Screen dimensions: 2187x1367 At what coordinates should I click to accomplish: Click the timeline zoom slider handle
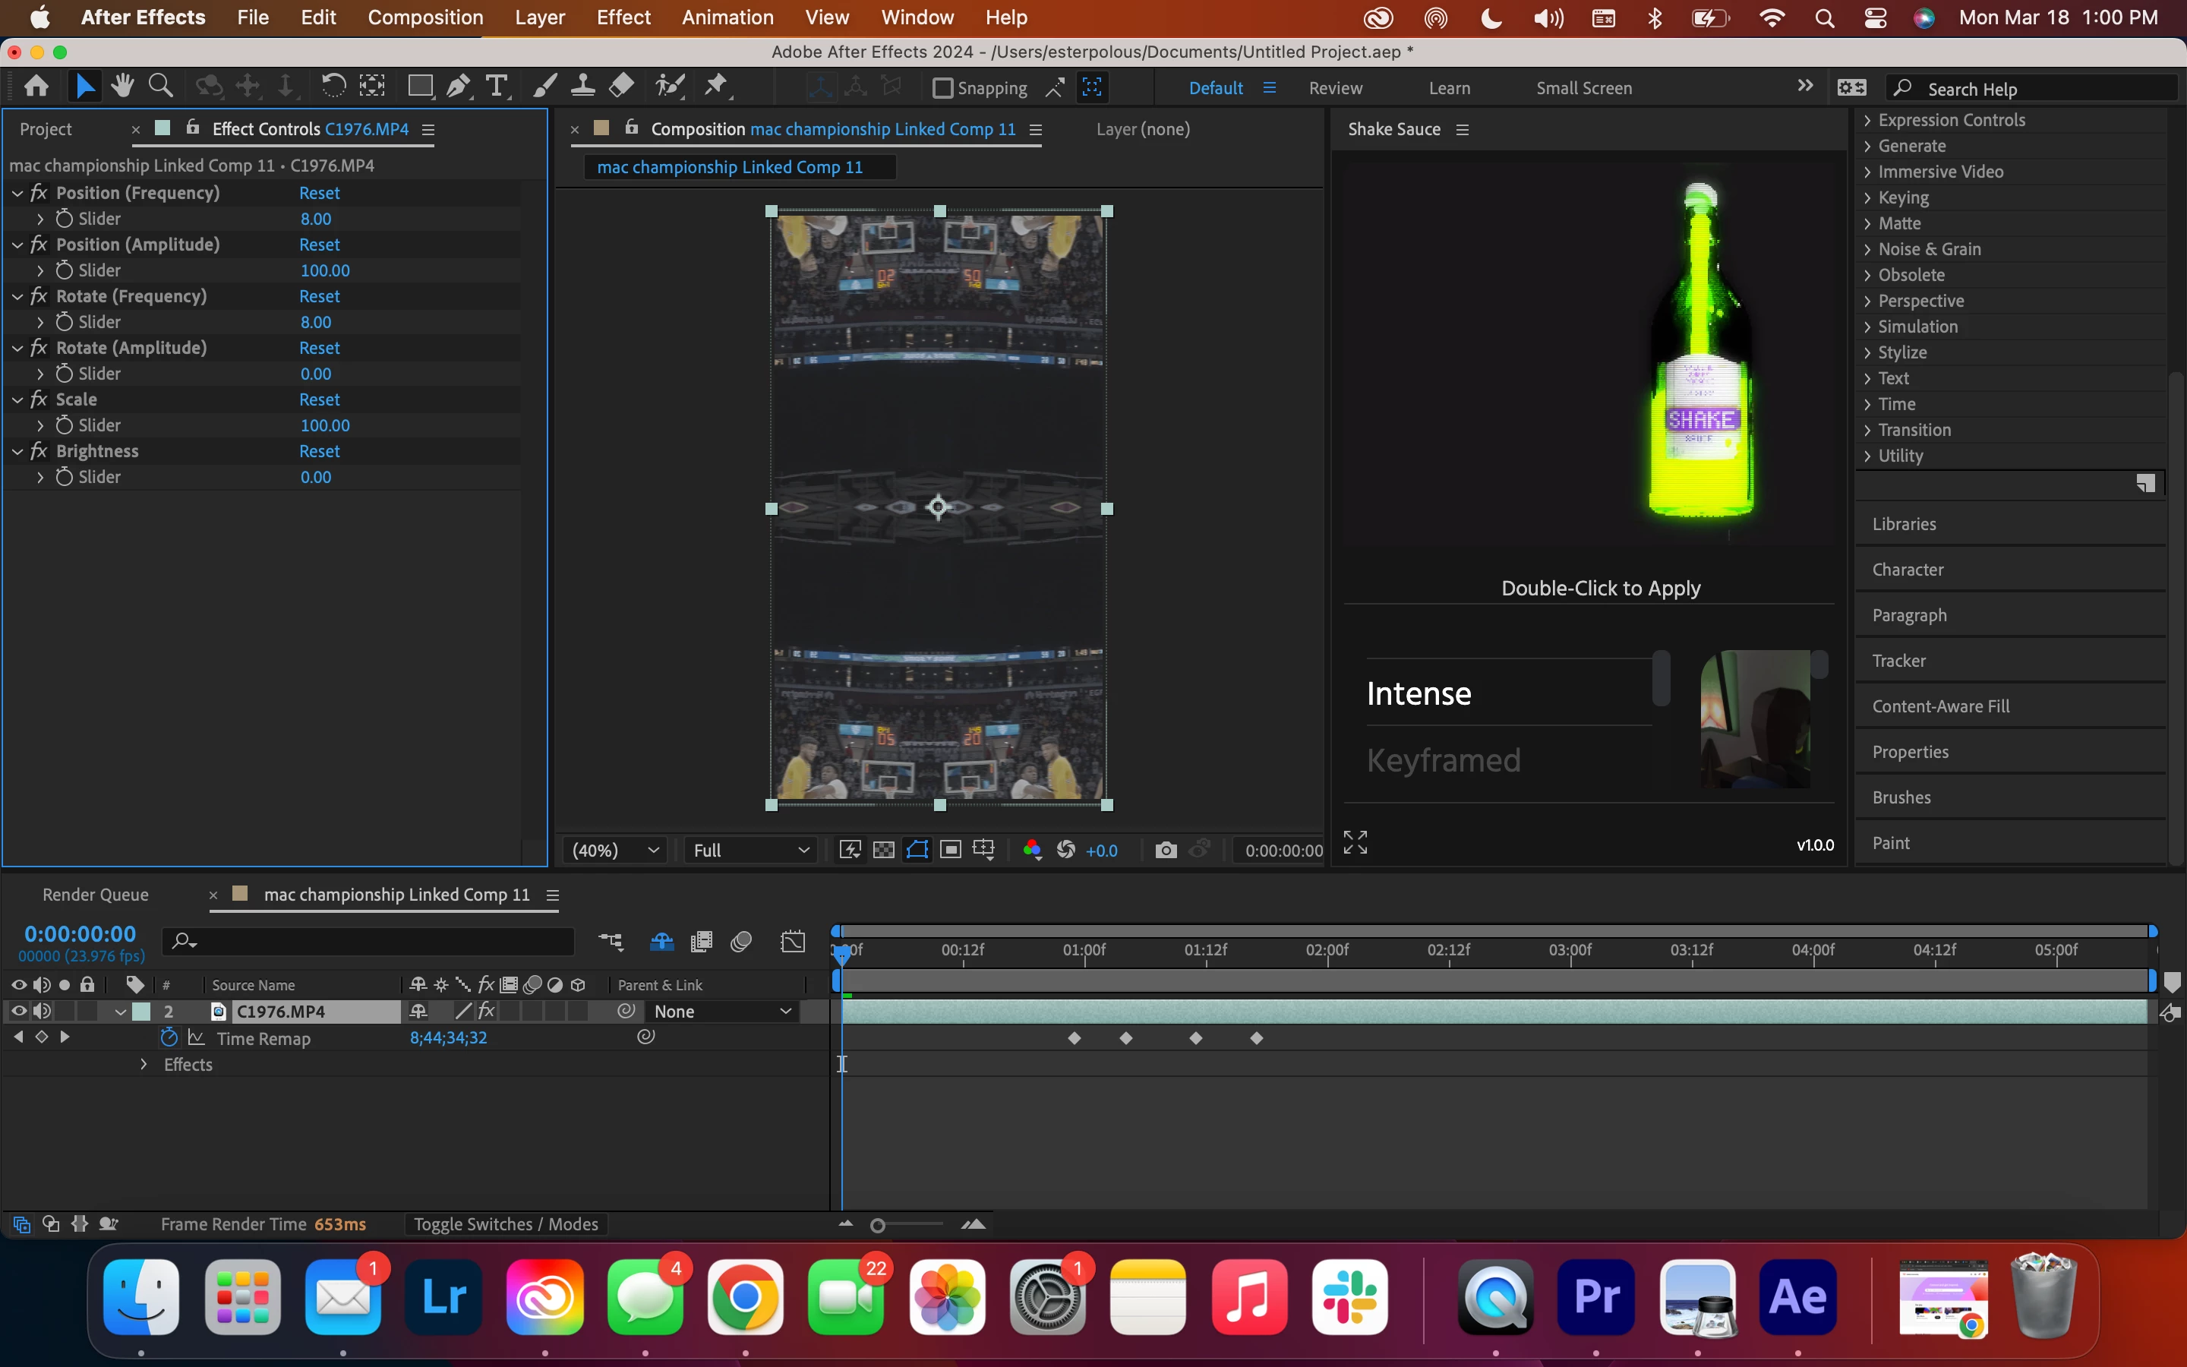tap(878, 1225)
